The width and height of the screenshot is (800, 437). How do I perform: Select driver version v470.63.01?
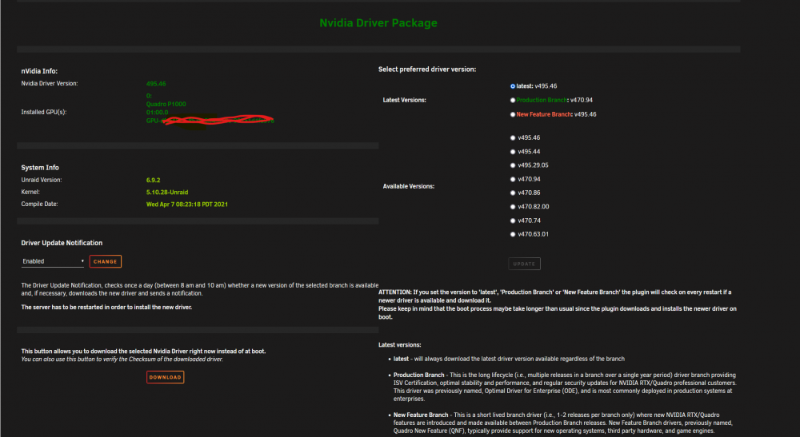(x=513, y=234)
